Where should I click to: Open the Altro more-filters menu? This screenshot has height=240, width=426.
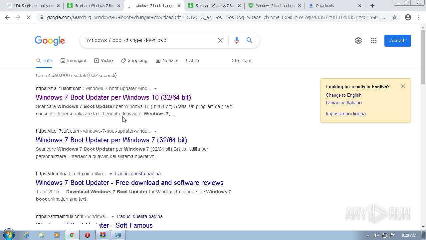(192, 60)
